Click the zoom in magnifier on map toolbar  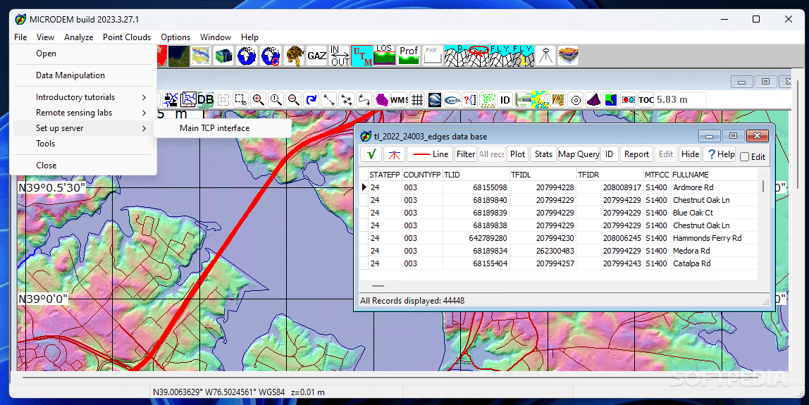coord(259,99)
